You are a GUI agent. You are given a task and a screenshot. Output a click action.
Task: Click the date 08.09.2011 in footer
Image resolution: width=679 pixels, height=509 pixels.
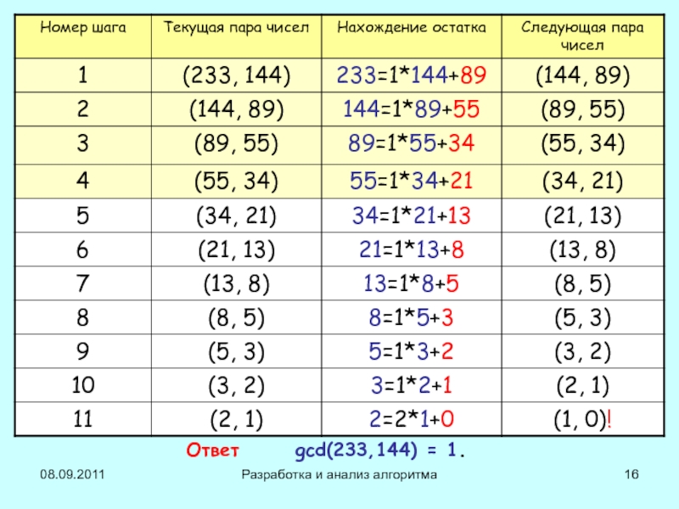point(72,474)
